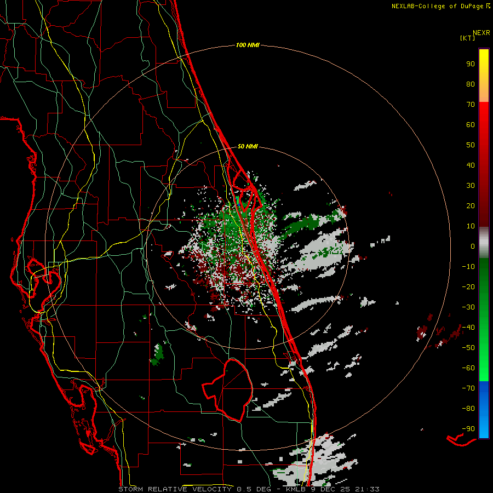Click the 0 value on the velocity scale
The image size is (493, 493).
click(x=473, y=246)
